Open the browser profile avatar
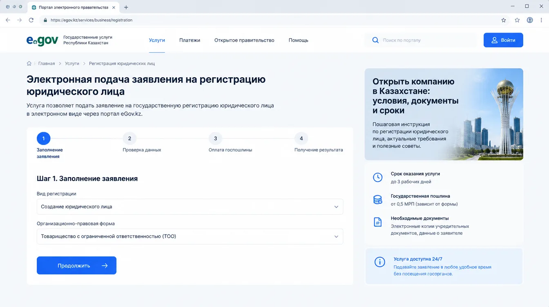 pos(530,20)
